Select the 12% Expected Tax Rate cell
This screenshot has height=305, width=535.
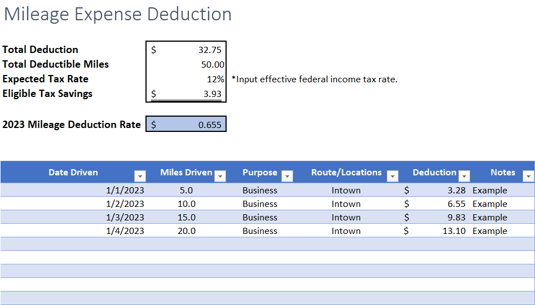tap(186, 79)
